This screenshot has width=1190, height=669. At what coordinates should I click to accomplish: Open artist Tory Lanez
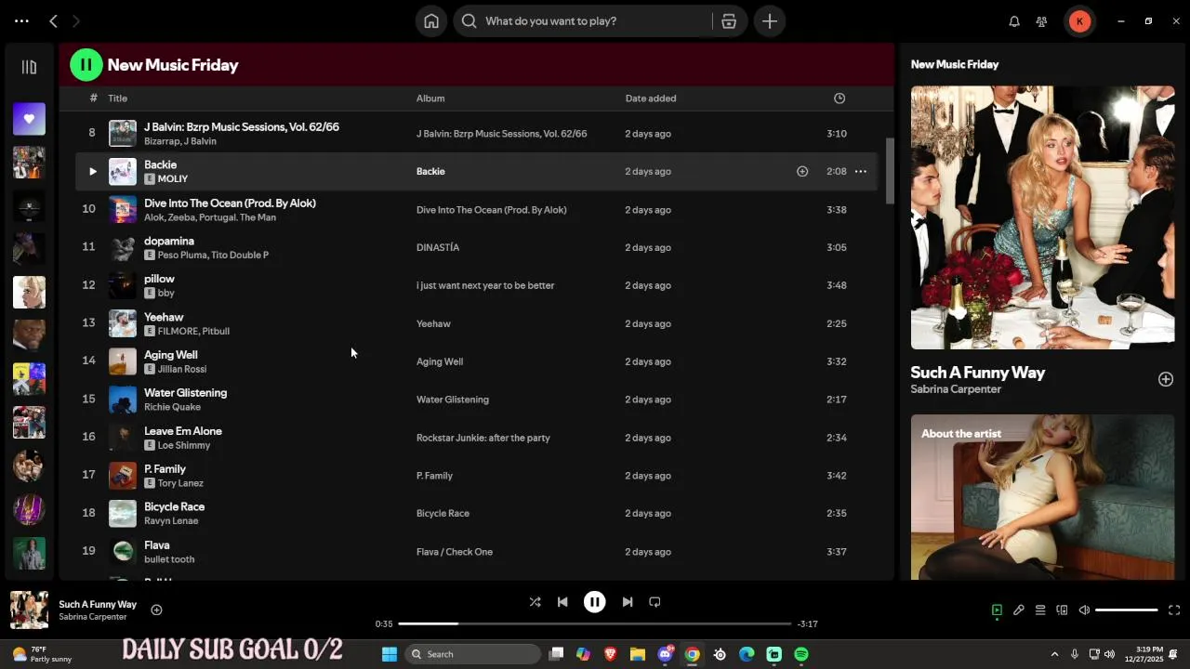[x=180, y=483]
